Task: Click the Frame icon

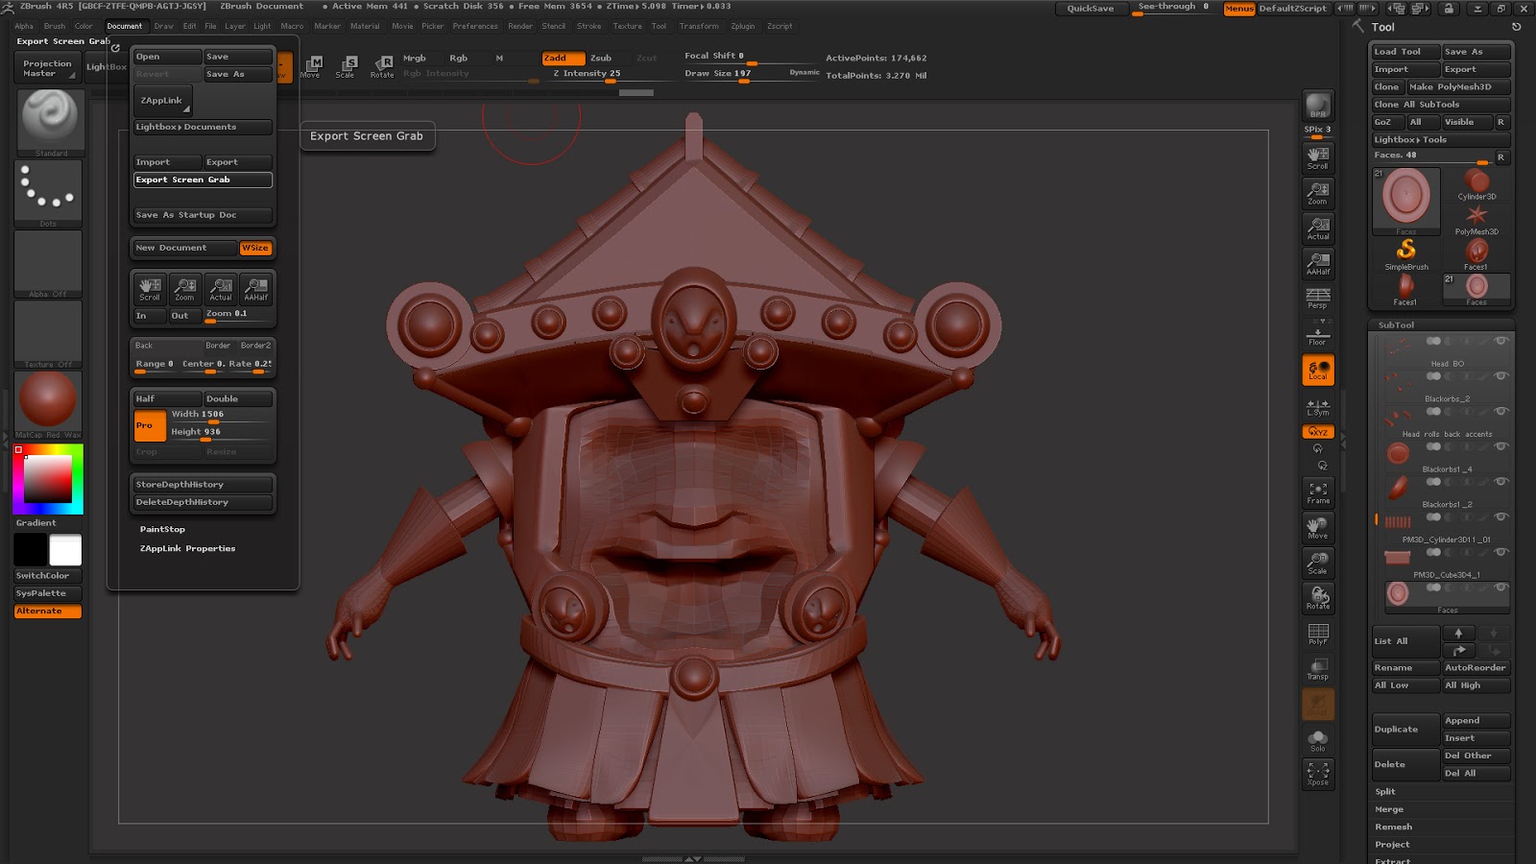Action: tap(1318, 492)
